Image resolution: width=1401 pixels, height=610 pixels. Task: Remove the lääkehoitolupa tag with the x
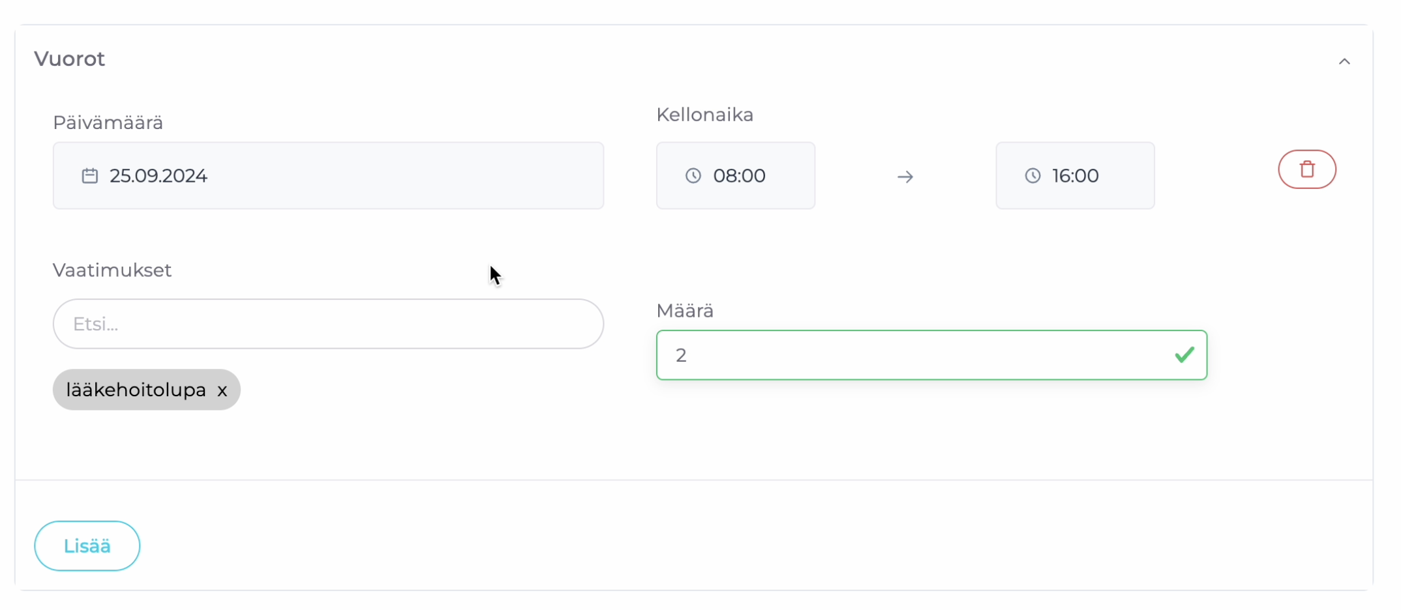coord(222,390)
